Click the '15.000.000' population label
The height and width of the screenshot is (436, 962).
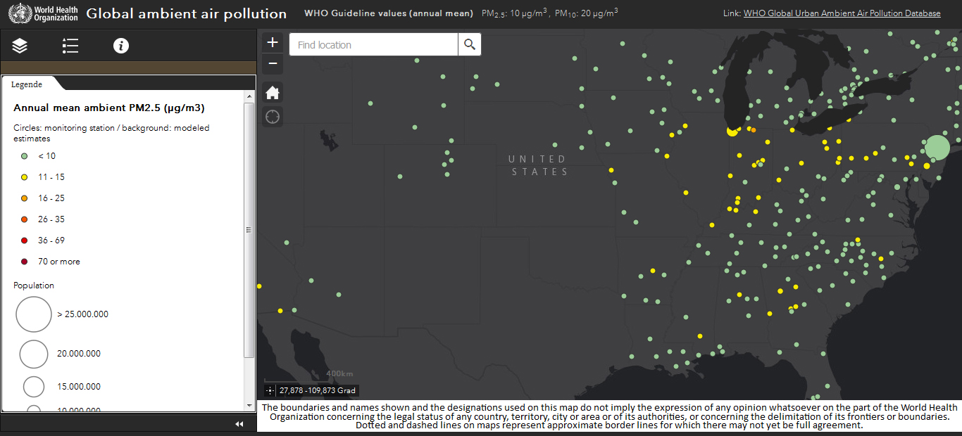click(79, 387)
